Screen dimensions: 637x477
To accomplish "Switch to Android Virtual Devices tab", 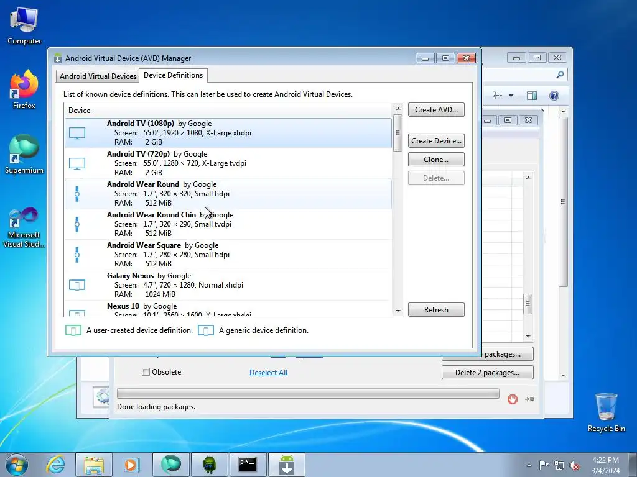I will coord(98,76).
